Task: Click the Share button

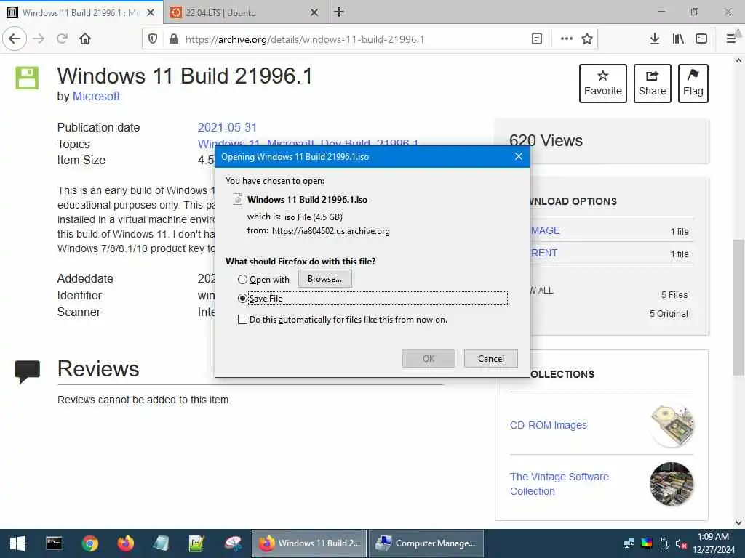Action: (652, 84)
